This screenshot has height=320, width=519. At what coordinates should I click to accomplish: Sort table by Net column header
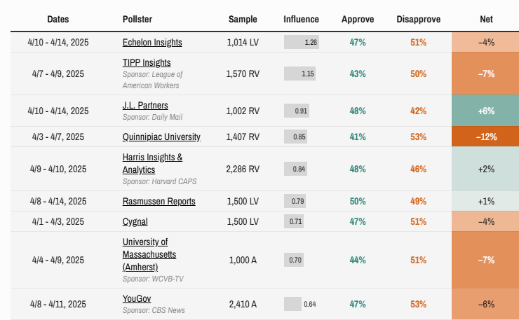[486, 19]
